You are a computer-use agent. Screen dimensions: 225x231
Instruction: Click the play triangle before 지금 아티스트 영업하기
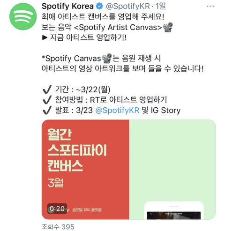coord(45,37)
